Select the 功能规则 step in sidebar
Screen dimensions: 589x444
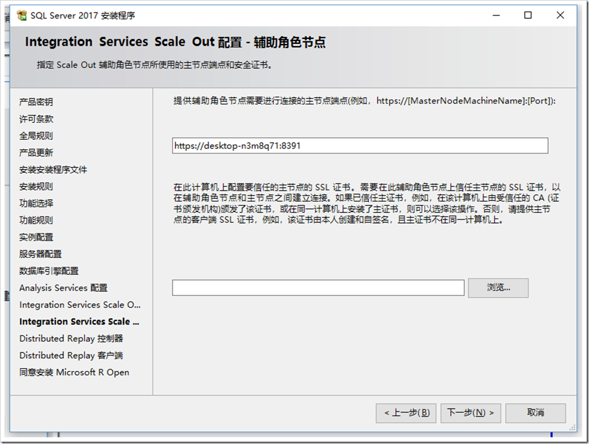(x=36, y=220)
